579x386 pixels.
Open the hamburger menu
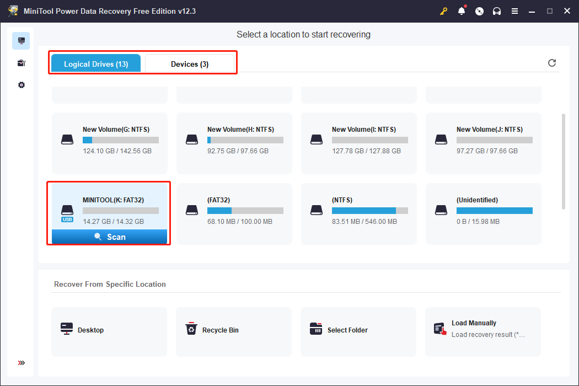coord(514,10)
